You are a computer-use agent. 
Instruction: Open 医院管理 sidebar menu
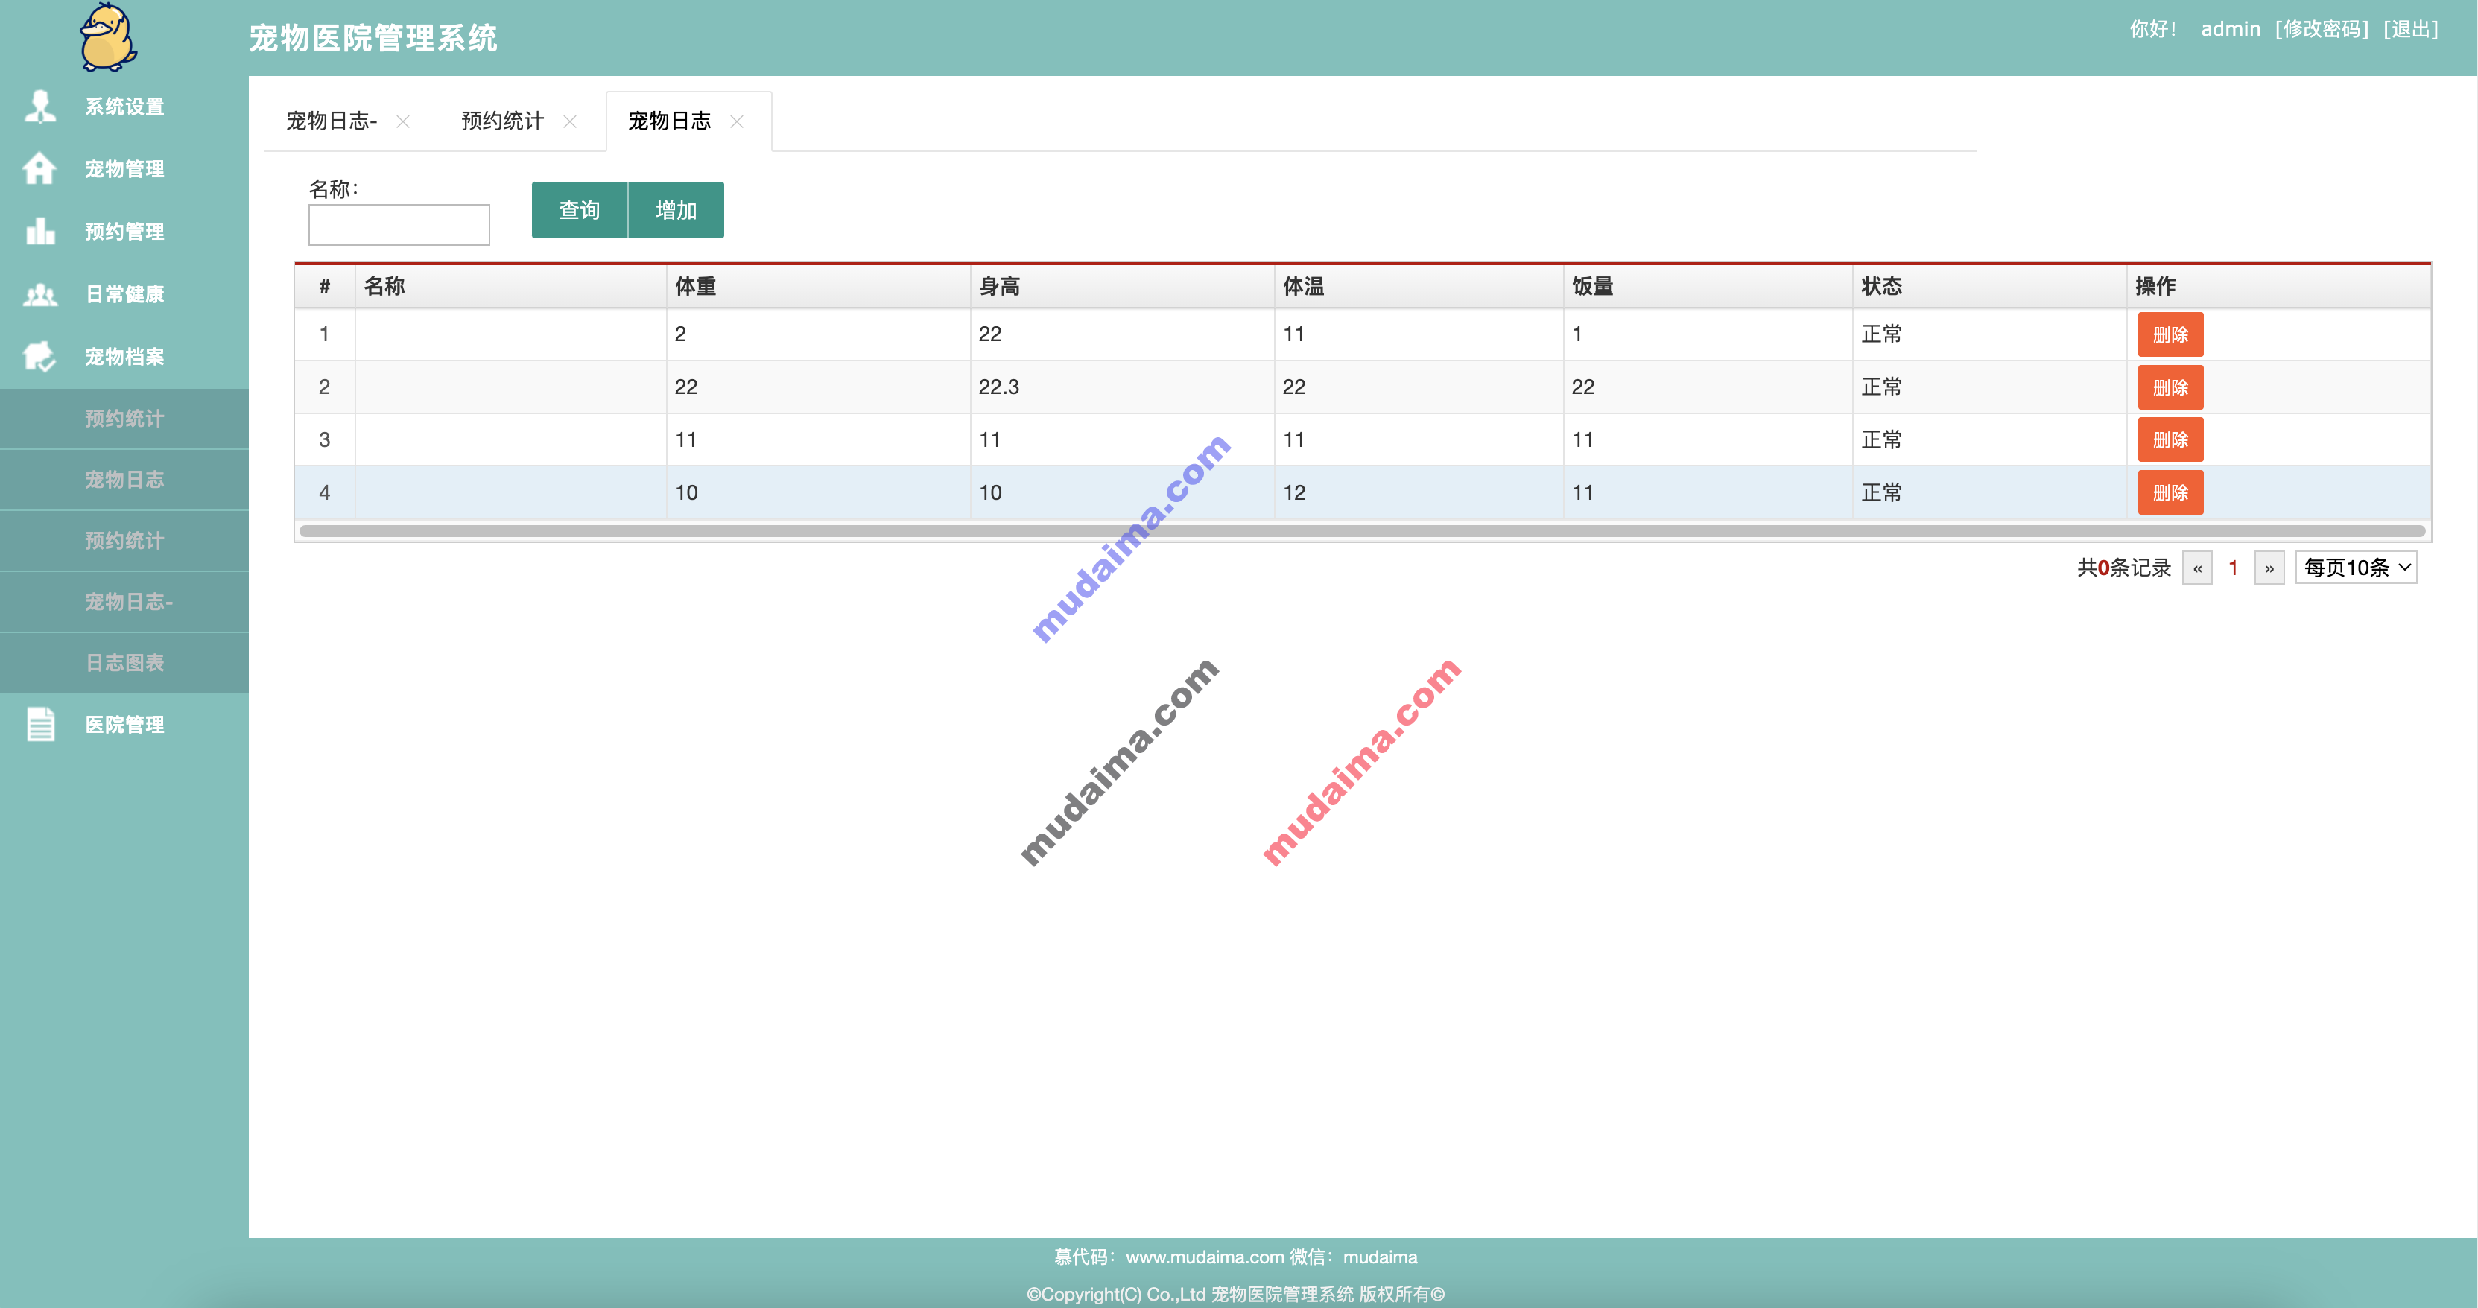[x=124, y=724]
